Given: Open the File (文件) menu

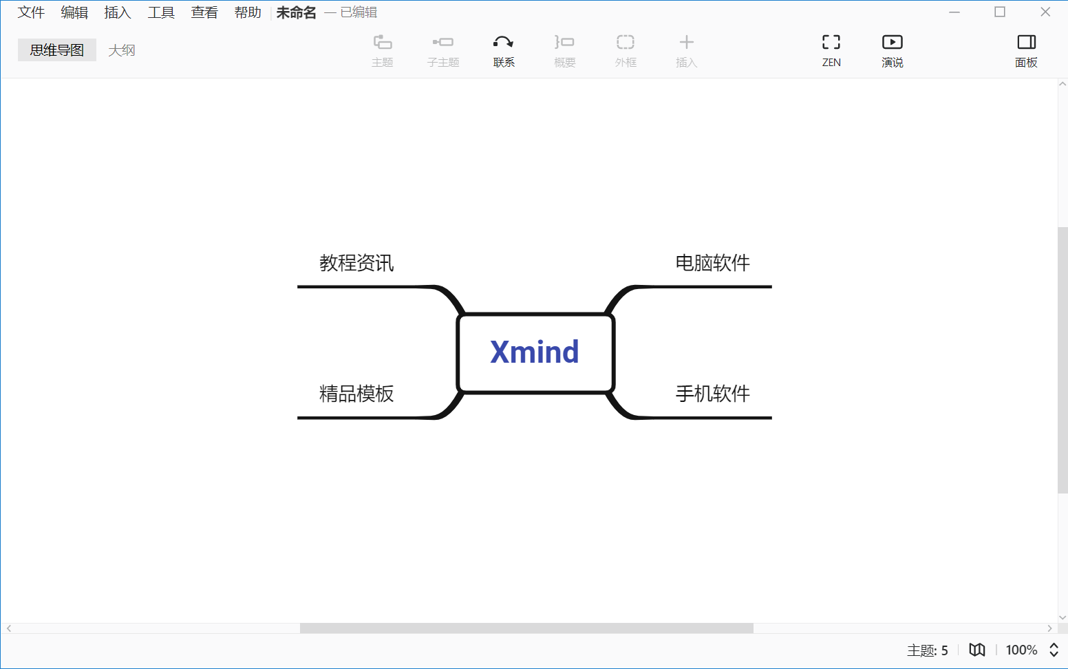Looking at the screenshot, I should point(31,12).
